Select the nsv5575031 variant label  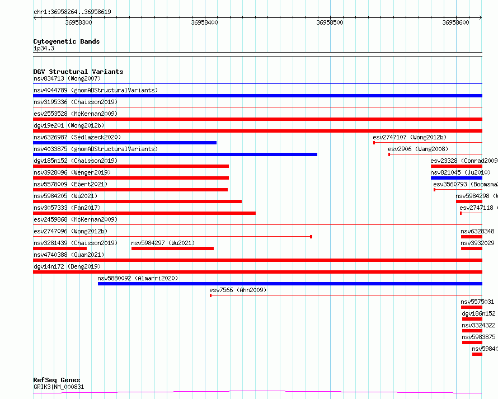477,302
